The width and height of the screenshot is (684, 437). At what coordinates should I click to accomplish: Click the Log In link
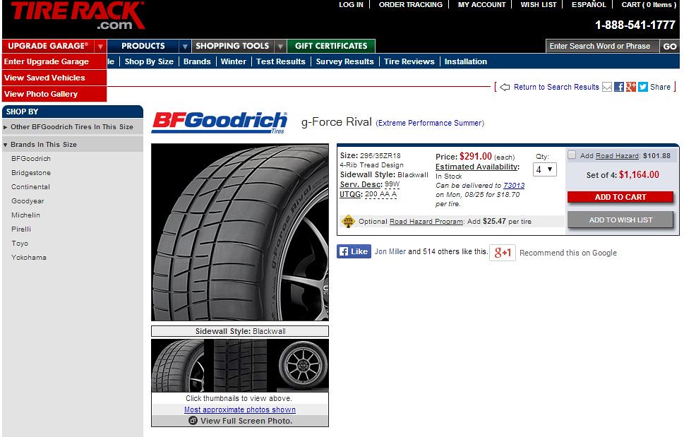(351, 4)
